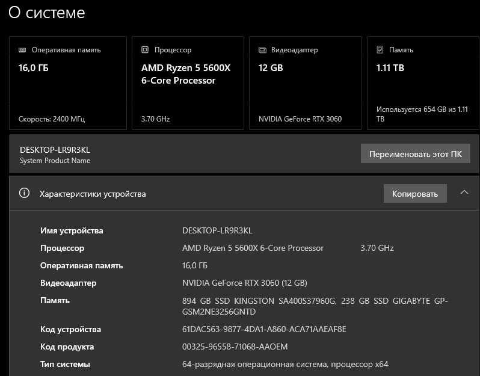Click AMD Ryzen 5 5600X 6-Core Processor row value
This screenshot has height=376, width=480.
coord(253,248)
